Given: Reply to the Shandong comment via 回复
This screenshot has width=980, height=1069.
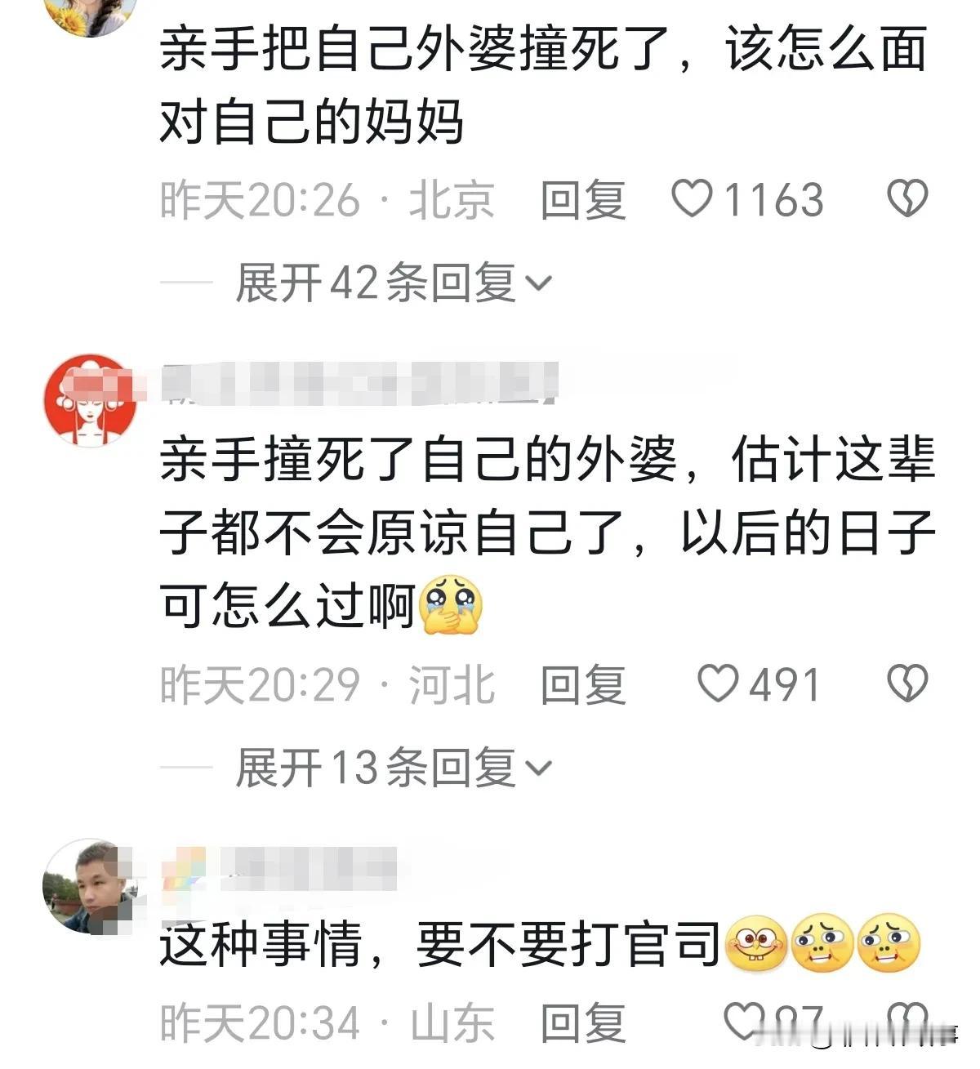Looking at the screenshot, I should [x=583, y=1023].
